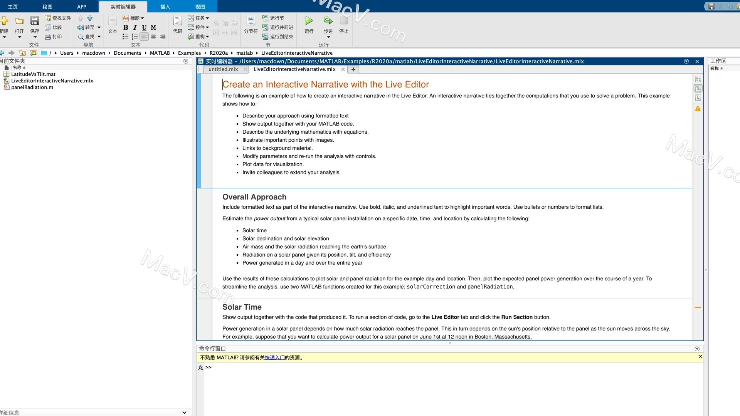Switch to the 插入 (Insert) tab
This screenshot has width=740, height=416.
165,7
